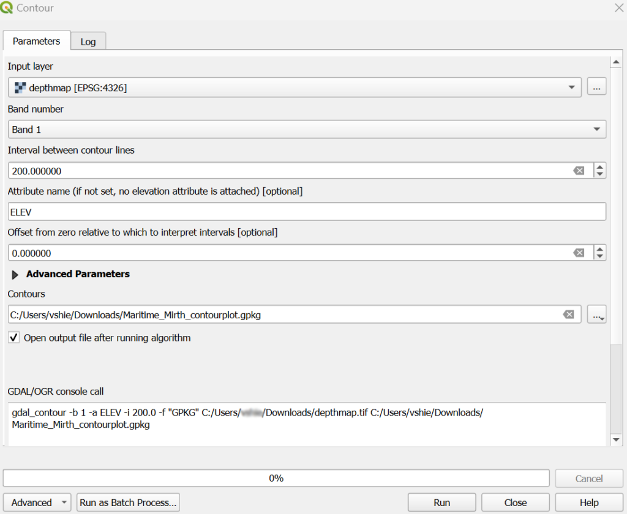Uncheck Open output file after running algorithm
The height and width of the screenshot is (514, 627).
tap(15, 338)
